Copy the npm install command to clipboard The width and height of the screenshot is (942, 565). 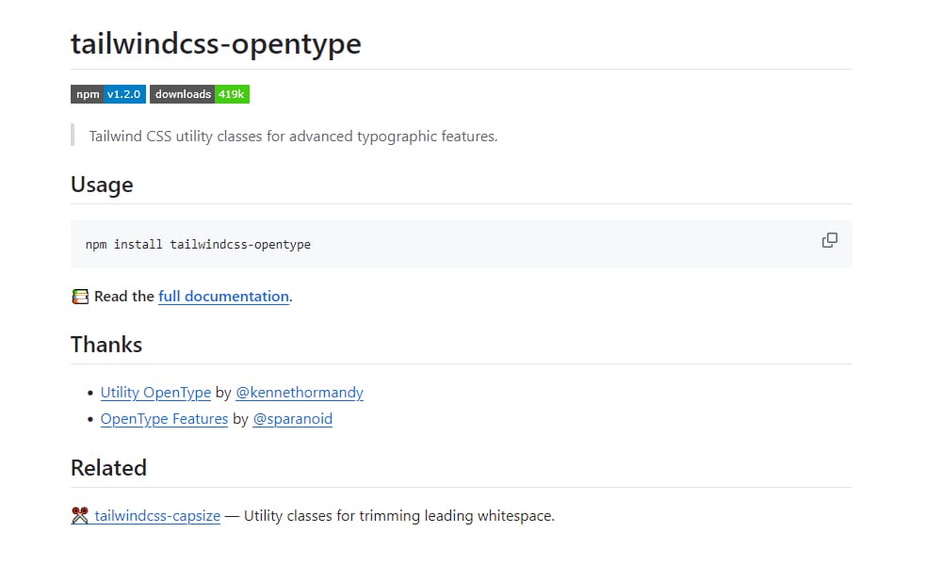829,240
